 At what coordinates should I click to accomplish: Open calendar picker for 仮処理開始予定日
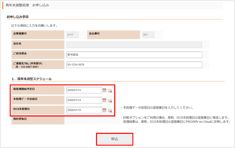105,90
